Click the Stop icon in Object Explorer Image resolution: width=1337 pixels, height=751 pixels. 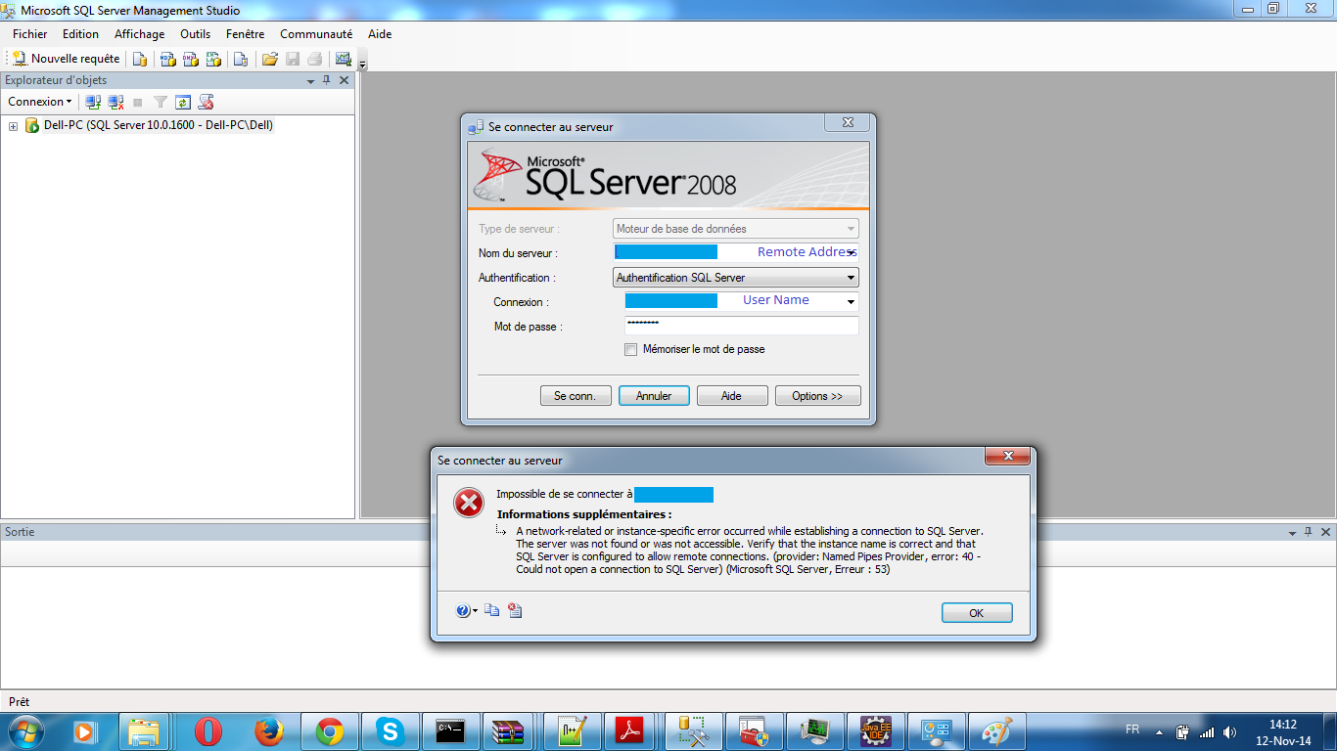(x=138, y=102)
